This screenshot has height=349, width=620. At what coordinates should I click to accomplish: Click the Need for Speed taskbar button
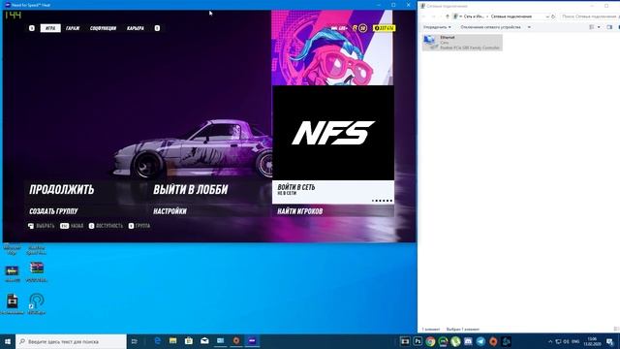point(252,341)
